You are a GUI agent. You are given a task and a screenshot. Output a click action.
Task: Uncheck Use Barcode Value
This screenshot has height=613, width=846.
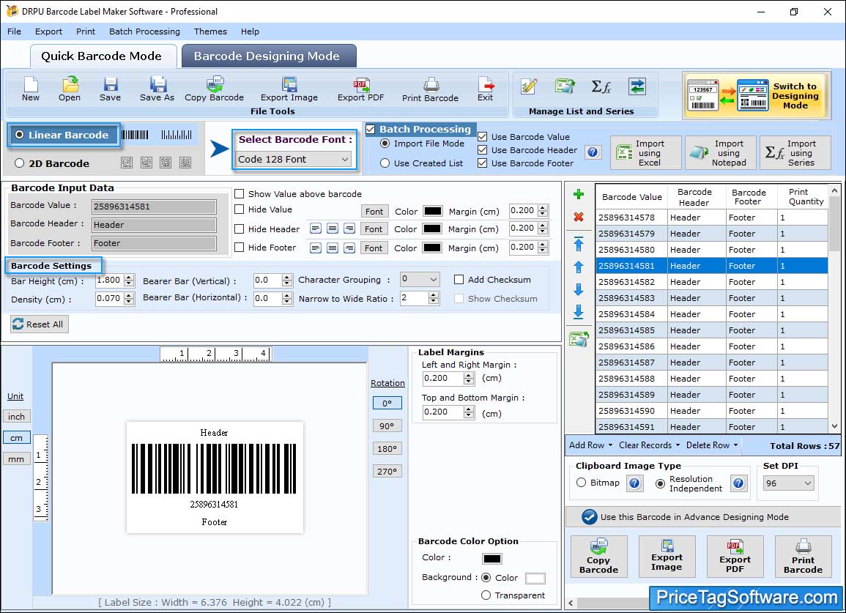pos(483,137)
